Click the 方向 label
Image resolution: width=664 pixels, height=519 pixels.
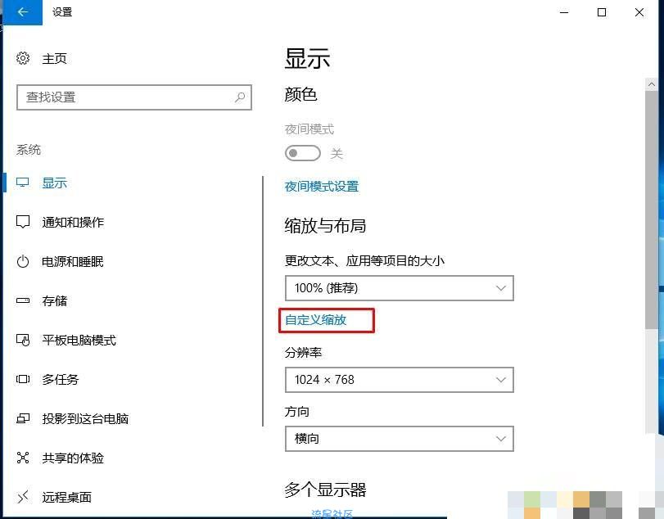297,411
